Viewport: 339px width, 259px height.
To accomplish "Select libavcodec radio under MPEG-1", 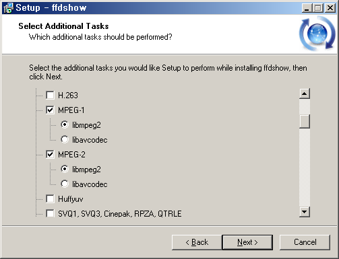I will pos(65,139).
